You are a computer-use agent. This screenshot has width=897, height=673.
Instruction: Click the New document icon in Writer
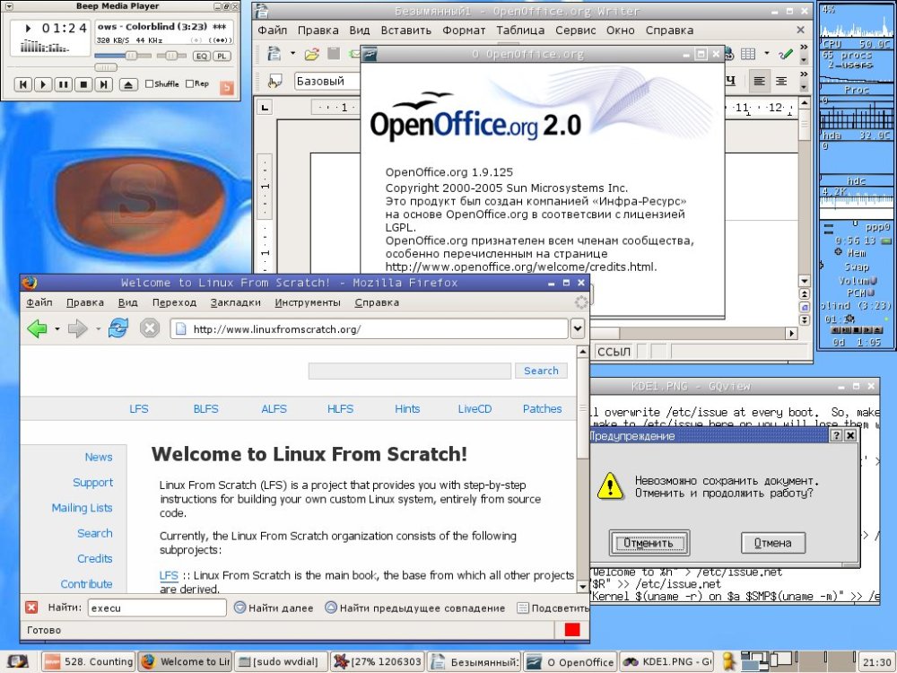click(274, 54)
